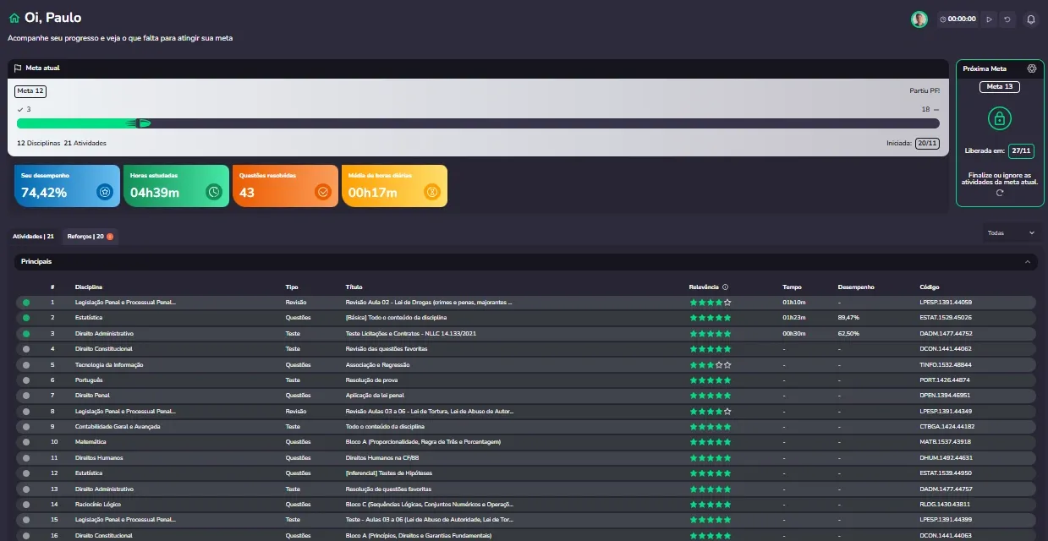
Task: Open the Próxima Meta settings icon
Action: pyautogui.click(x=1031, y=68)
